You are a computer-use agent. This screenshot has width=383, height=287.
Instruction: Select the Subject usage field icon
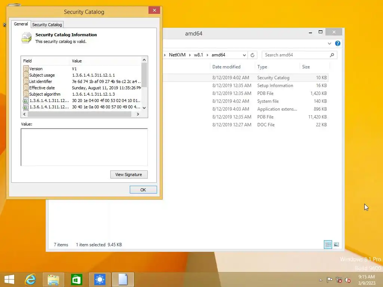click(x=26, y=75)
